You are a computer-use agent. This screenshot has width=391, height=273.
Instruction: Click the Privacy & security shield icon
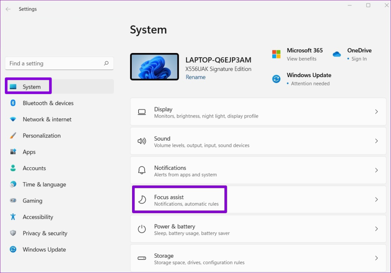(13, 233)
